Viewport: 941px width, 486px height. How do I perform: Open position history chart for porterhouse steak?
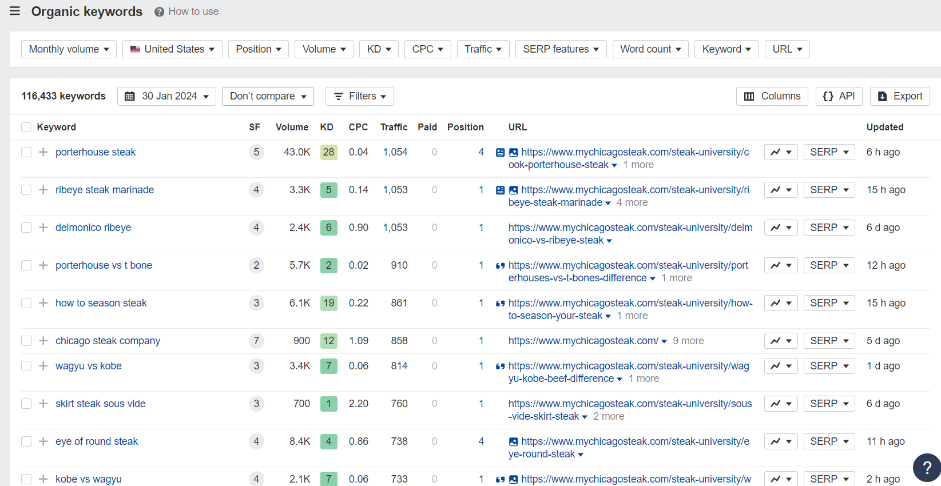click(781, 152)
